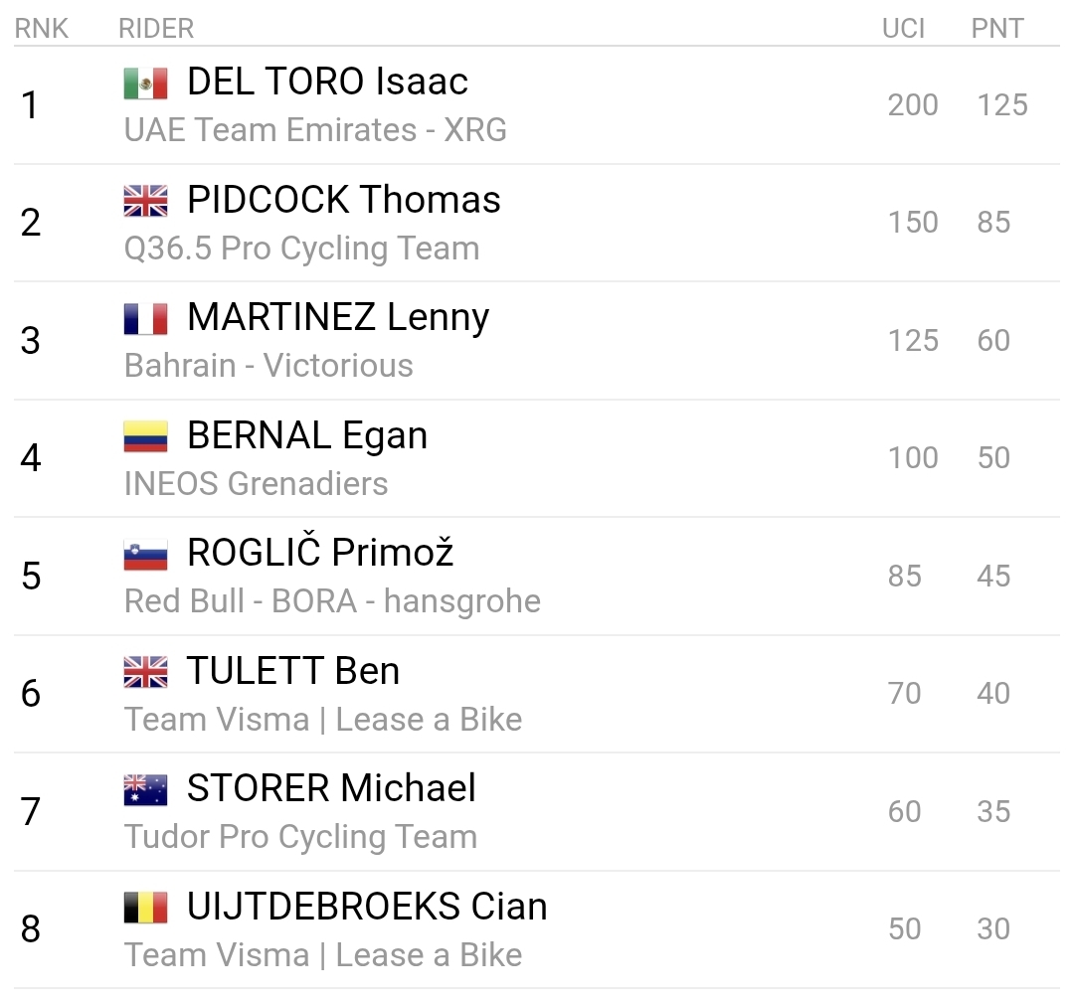This screenshot has width=1074, height=1002.
Task: Click the RNK column header
Action: point(42,29)
